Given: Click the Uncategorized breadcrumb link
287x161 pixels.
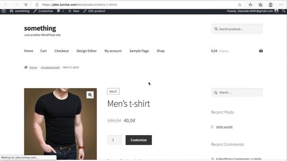Looking at the screenshot, I should tap(50, 68).
